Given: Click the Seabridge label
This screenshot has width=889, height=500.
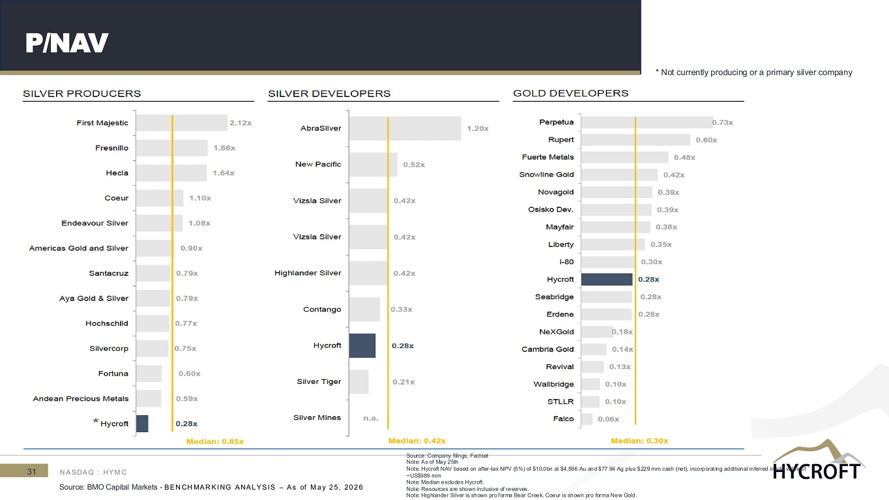Looking at the screenshot, I should coord(555,297).
